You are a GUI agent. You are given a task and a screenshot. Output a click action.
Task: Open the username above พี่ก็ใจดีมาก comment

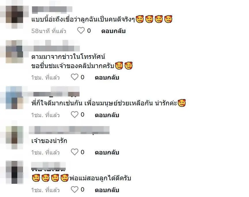tap(56, 94)
